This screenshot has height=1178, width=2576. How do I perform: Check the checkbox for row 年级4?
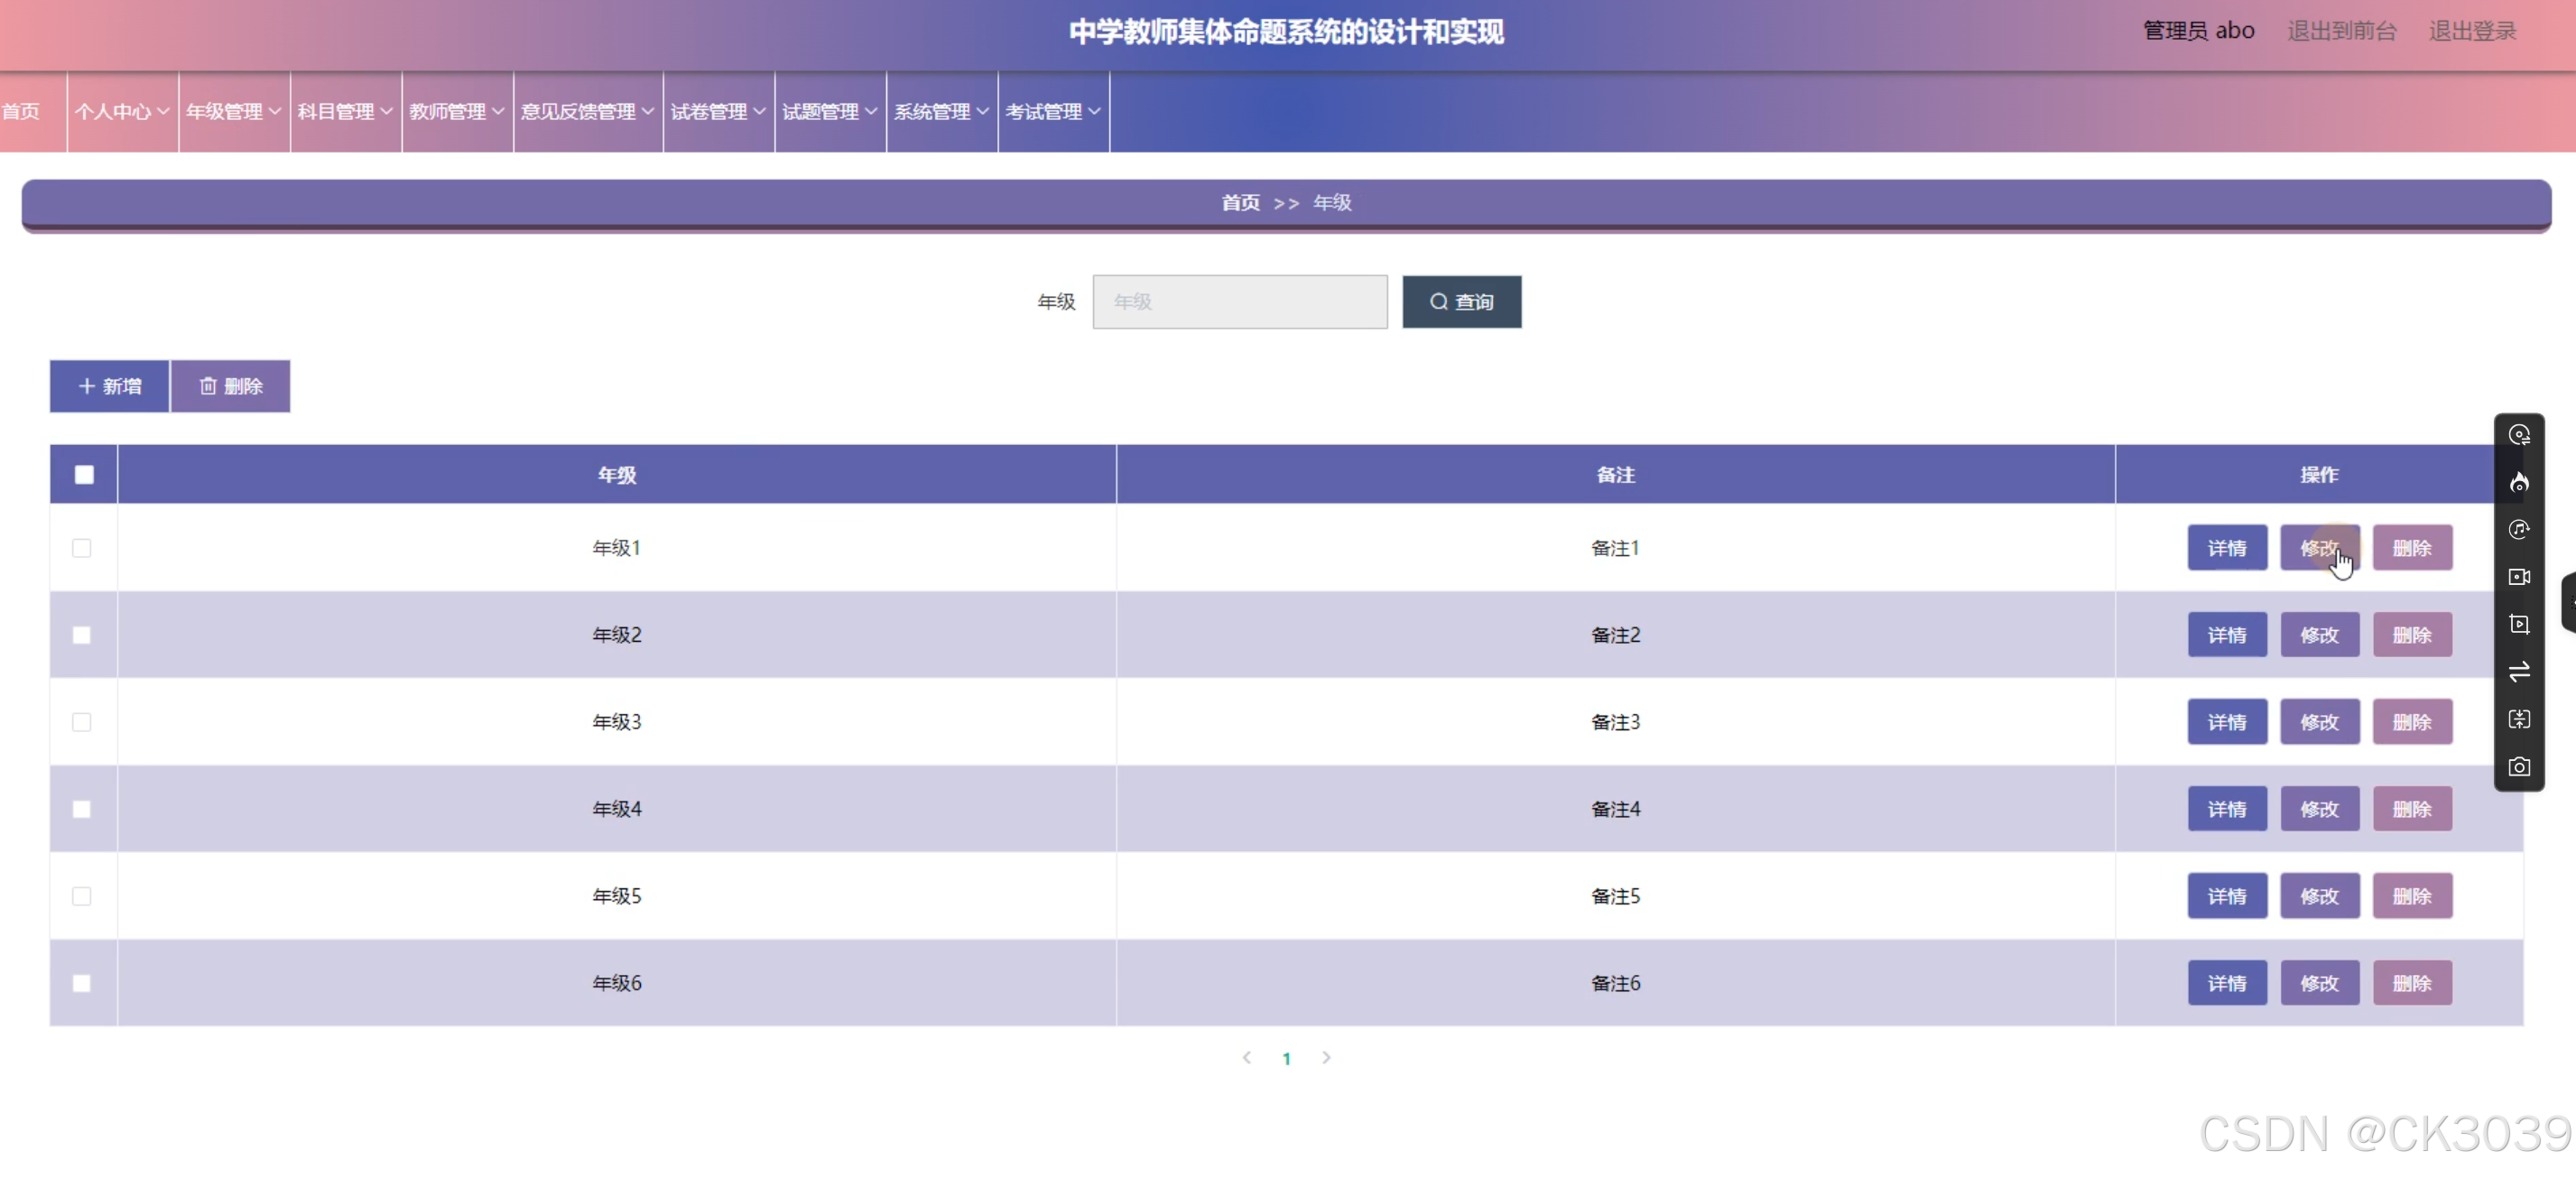coord(82,809)
